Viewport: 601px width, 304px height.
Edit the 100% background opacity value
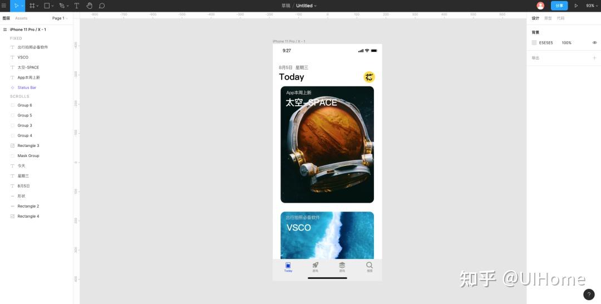566,42
